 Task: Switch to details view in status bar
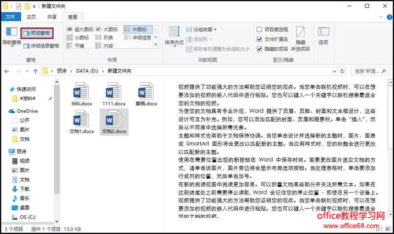(x=380, y=229)
